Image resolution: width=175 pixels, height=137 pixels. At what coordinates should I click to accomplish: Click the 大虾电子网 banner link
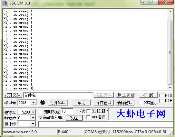pyautogui.click(x=141, y=114)
